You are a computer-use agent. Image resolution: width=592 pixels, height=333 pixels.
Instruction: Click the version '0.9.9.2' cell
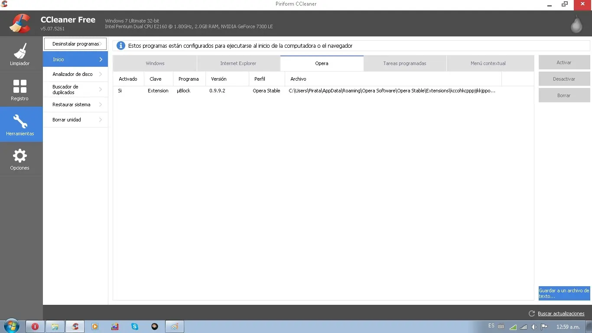(217, 91)
